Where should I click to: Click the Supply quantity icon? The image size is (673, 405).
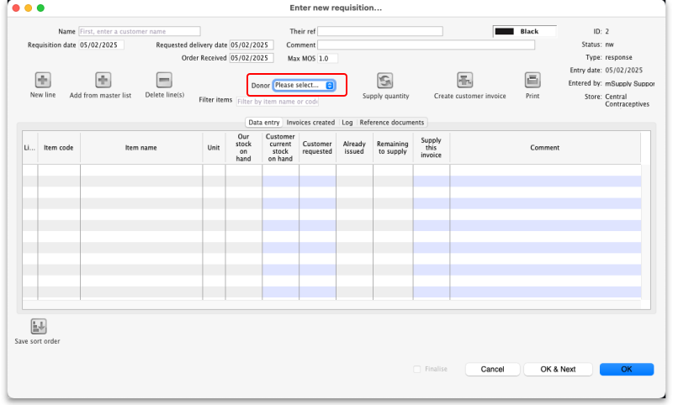tap(385, 81)
